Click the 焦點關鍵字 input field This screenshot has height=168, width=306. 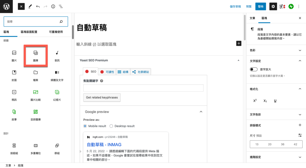pyautogui.click(x=143, y=88)
